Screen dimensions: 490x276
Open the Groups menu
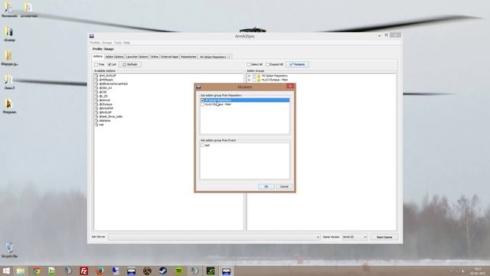(107, 43)
